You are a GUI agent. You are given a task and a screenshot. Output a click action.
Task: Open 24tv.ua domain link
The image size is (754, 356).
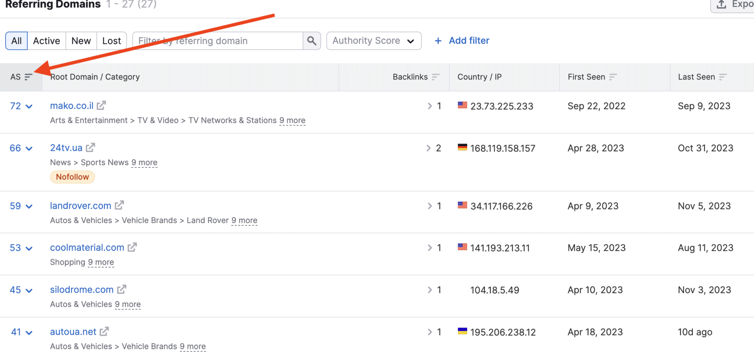pos(66,148)
